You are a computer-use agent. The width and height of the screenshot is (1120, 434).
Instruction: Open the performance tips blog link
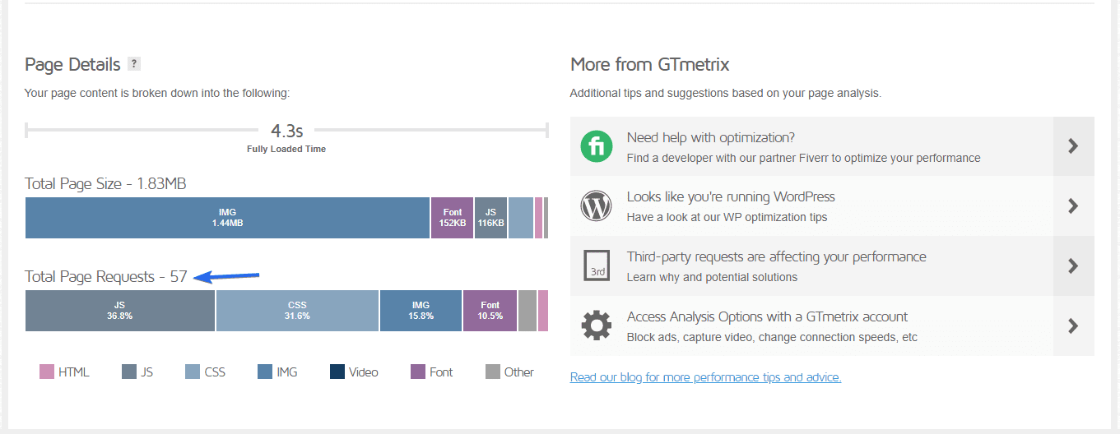coord(705,377)
